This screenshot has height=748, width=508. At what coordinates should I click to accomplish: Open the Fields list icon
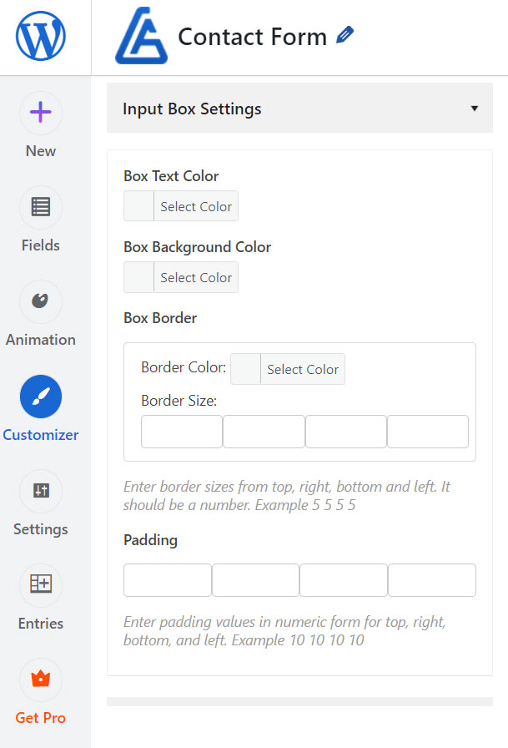pos(41,207)
